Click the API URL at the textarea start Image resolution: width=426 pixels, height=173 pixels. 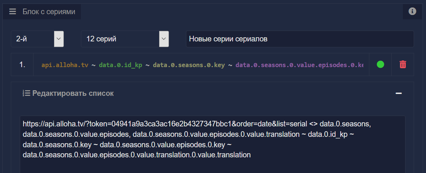pos(127,123)
